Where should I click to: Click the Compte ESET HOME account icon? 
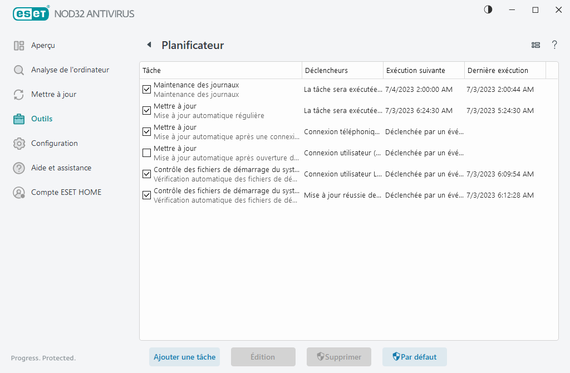coord(19,192)
